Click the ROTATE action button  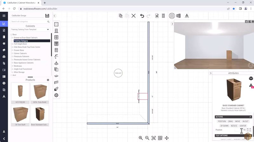click(x=234, y=126)
